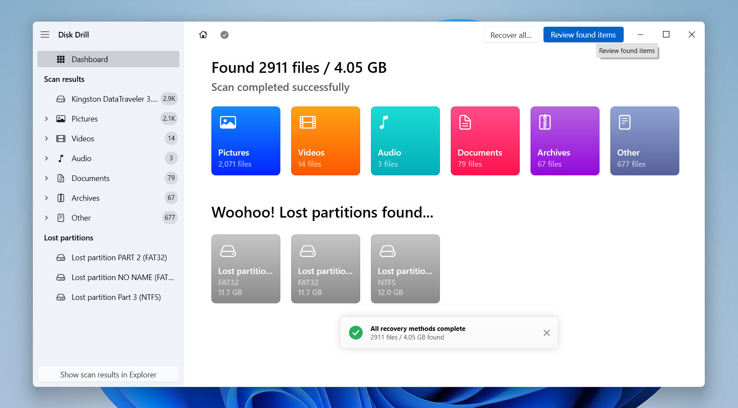Viewport: 738px width, 408px height.
Task: Click the scan status checkmark icon
Action: click(x=224, y=35)
